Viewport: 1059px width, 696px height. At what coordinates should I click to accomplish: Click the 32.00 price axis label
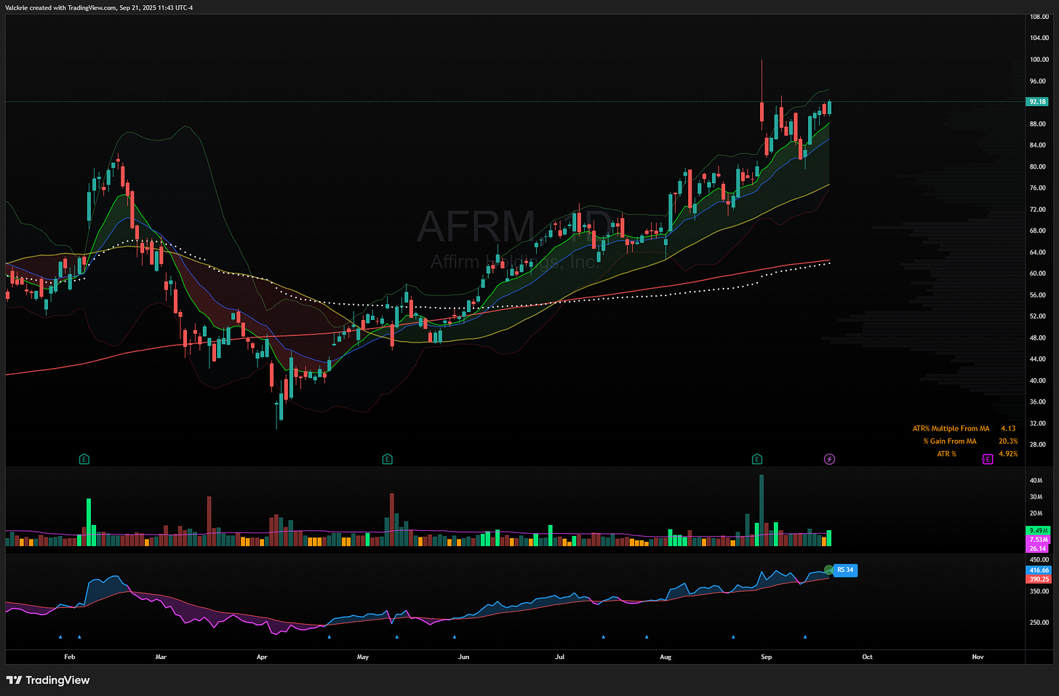coord(1038,423)
